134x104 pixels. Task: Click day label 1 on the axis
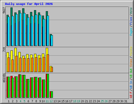9,101
